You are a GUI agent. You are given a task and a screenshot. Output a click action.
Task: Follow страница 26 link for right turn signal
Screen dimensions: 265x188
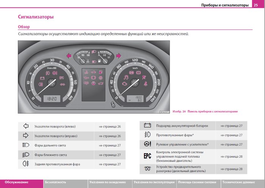110,136
